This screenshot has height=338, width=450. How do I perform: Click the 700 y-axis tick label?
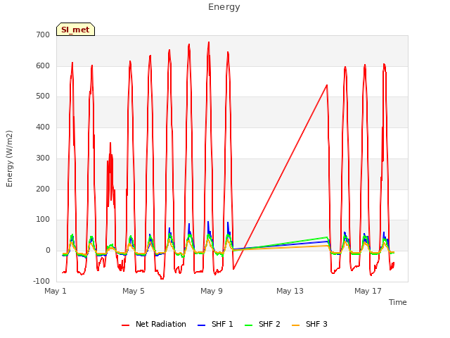[x=43, y=35]
